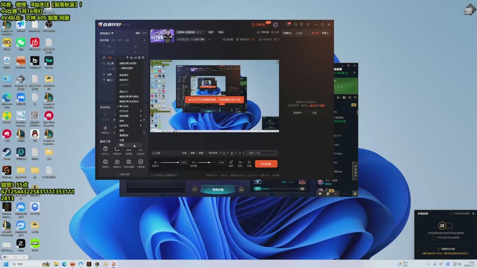The height and width of the screenshot is (268, 477).
Task: Open the headset customer service icon
Action: (x=295, y=24)
